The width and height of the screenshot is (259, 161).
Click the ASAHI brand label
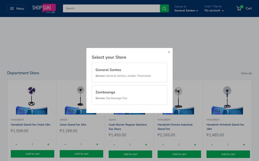click(112, 120)
